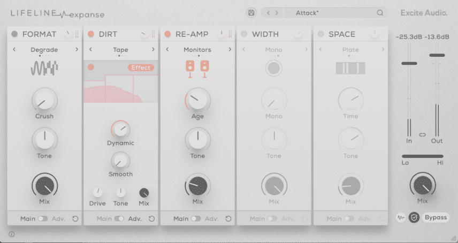
Task: Reset the FORMAT module with reset icon
Action: [x=75, y=219]
